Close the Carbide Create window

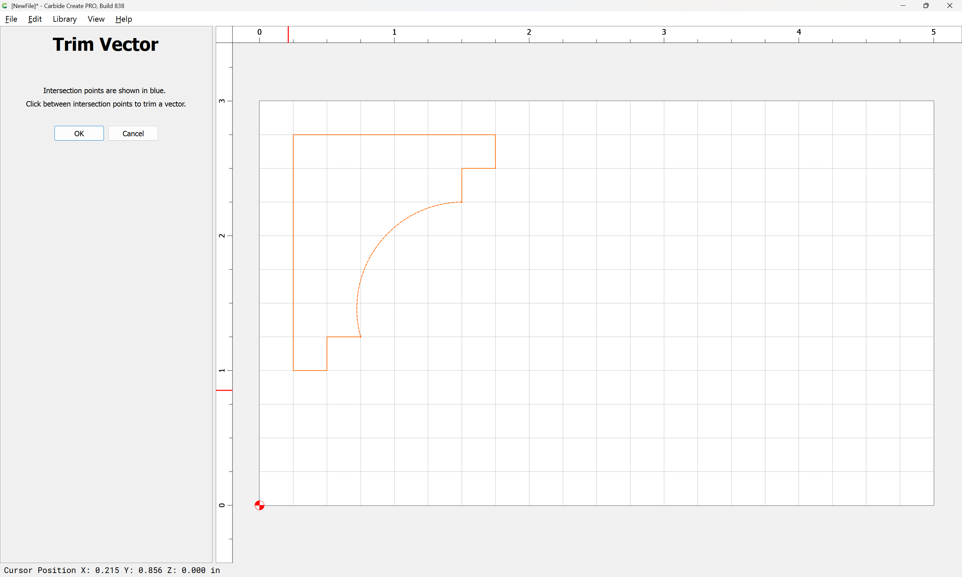(x=950, y=6)
